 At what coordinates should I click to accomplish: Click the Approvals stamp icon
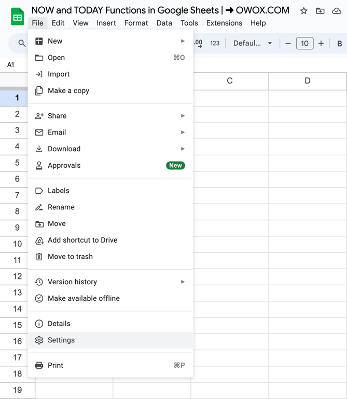(39, 165)
